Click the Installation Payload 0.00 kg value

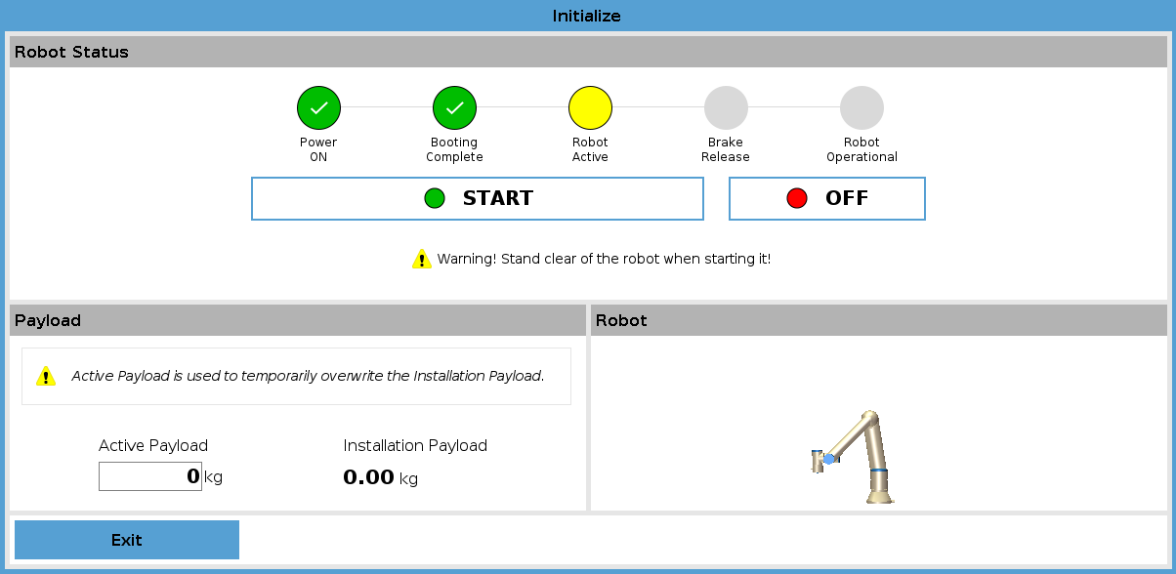380,477
